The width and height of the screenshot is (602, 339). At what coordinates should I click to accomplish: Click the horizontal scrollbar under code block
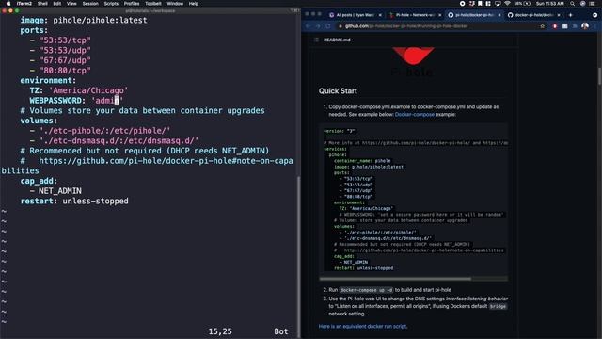coord(395,279)
